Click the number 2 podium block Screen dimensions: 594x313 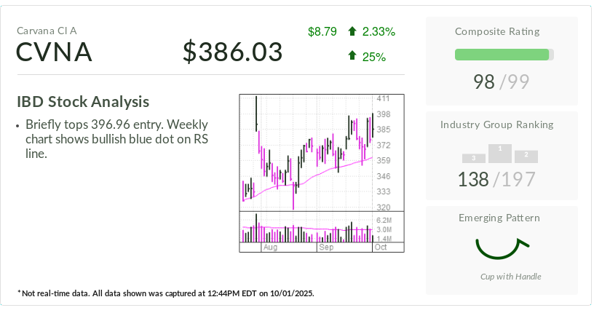tap(526, 156)
